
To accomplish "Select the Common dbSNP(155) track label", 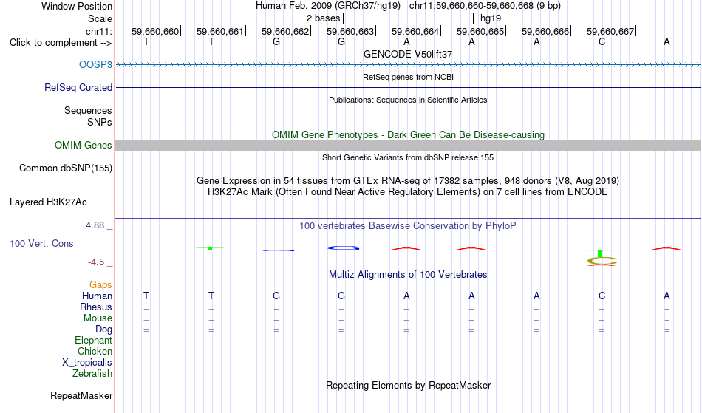I will (x=66, y=168).
